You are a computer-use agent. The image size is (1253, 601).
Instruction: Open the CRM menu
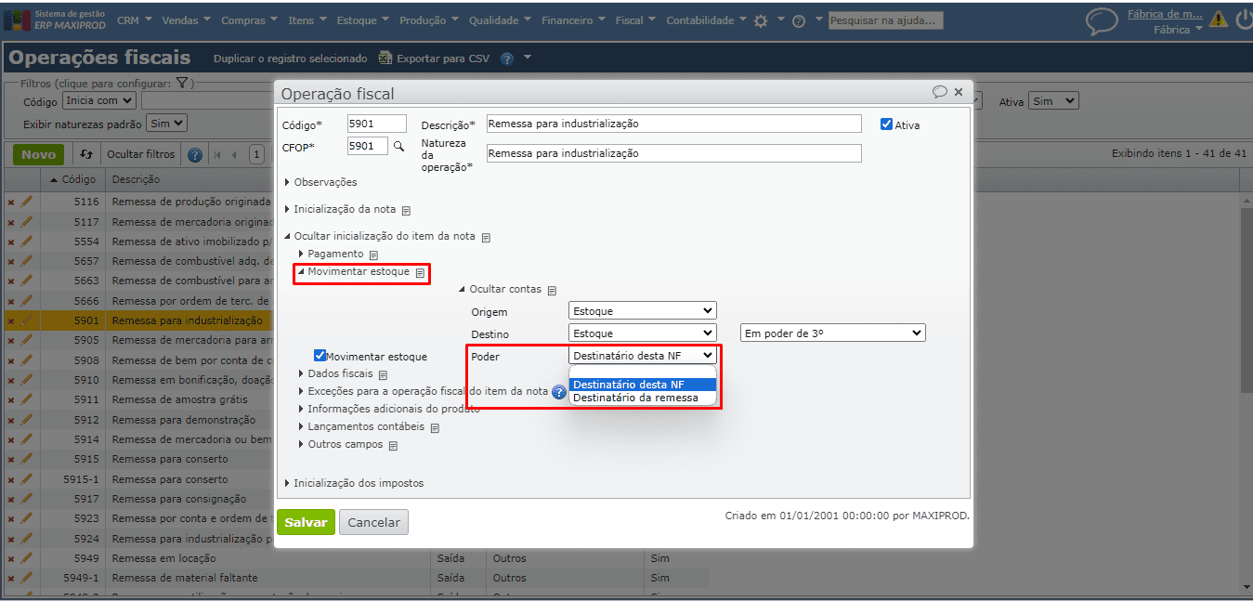[135, 20]
